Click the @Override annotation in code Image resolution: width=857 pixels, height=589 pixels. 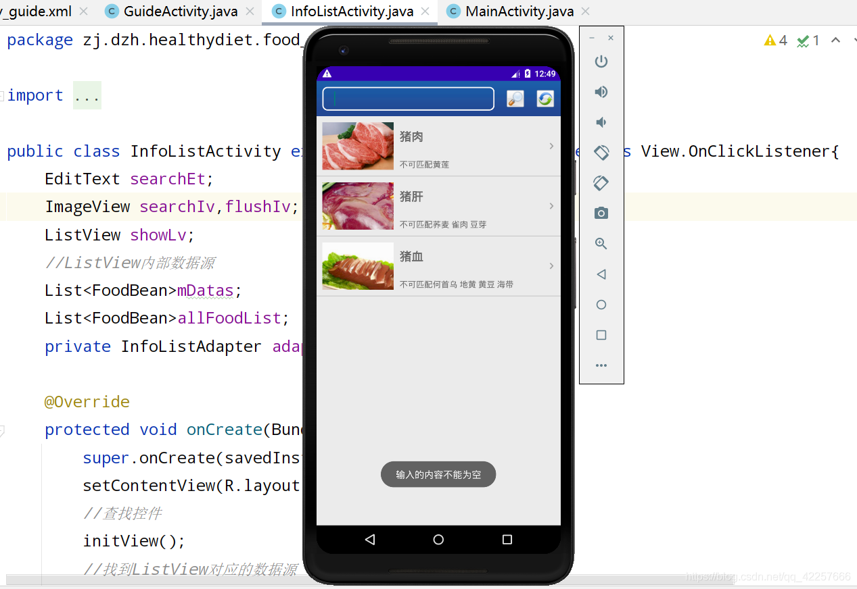pos(87,402)
